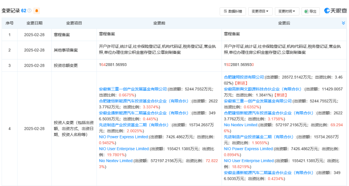Open the Nio Nextev Limited link in 变更前
Image resolution: width=349 pixels, height=186 pixels.
coord(116,161)
